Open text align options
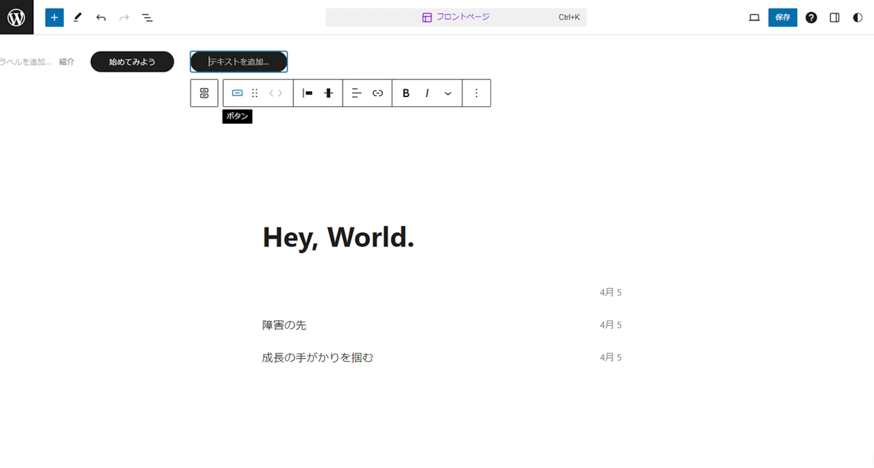874x468 pixels. [356, 93]
